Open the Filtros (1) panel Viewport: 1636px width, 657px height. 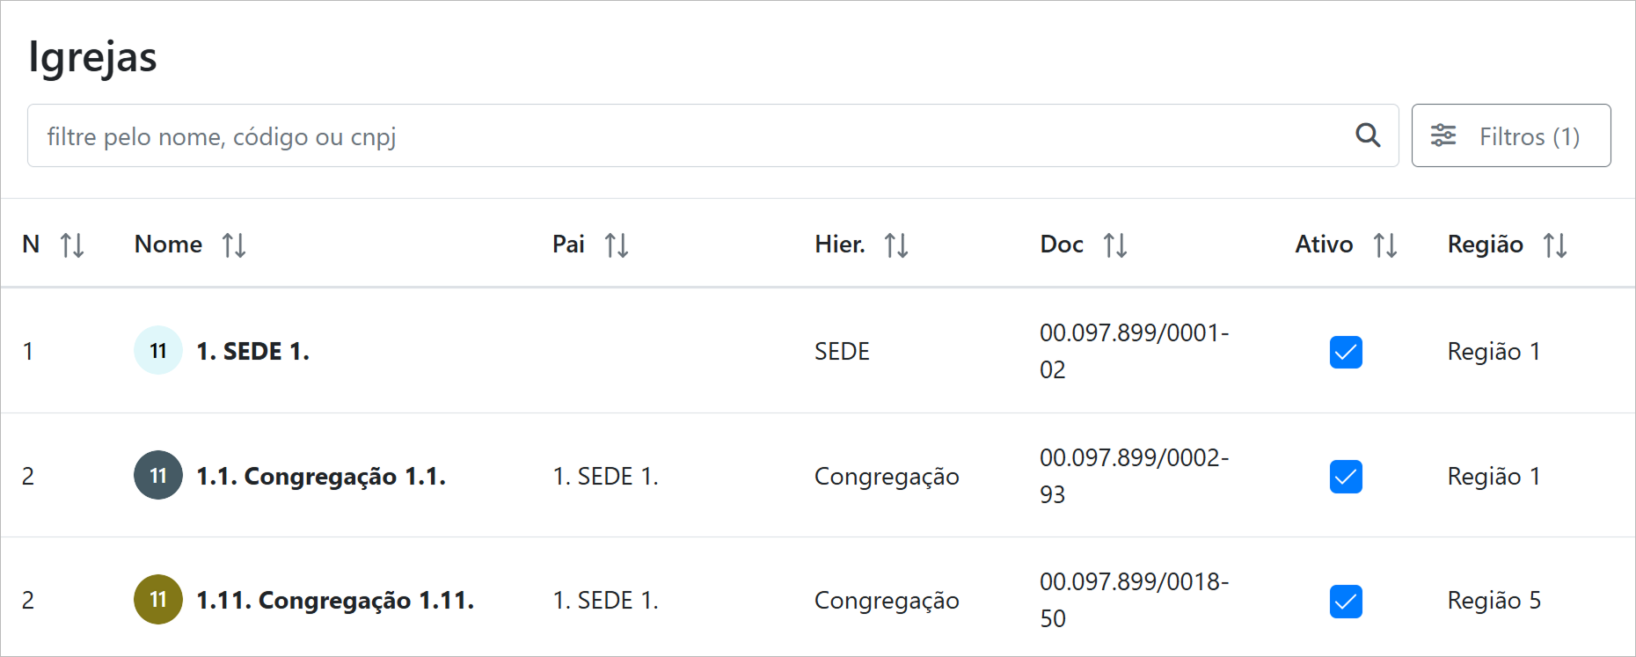point(1511,135)
